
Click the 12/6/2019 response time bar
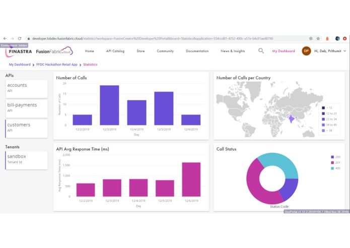click(x=191, y=180)
